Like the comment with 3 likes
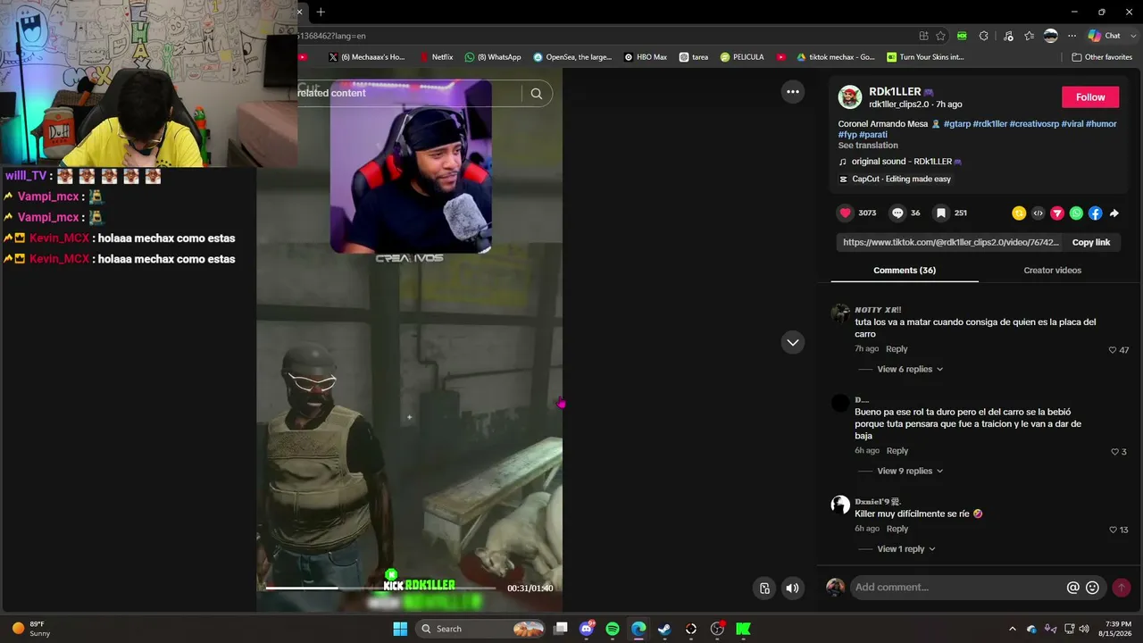1143x643 pixels. point(1114,452)
